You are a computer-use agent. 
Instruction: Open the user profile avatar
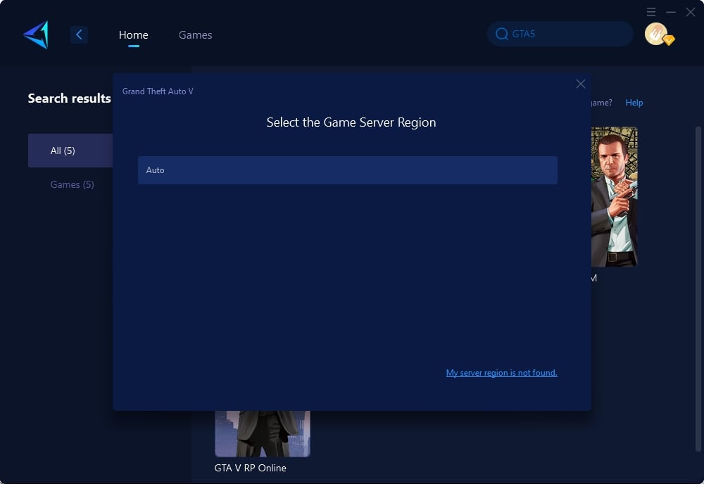click(x=656, y=34)
